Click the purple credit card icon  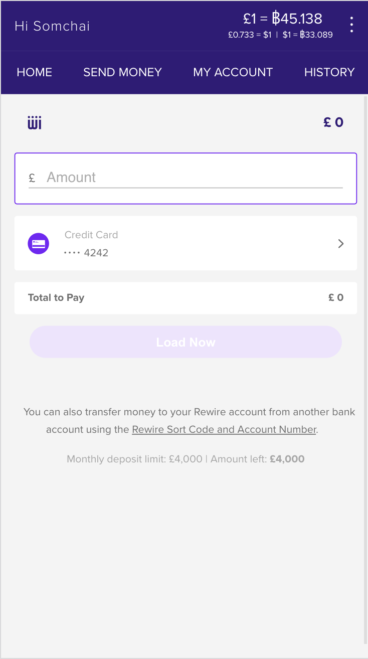[39, 244]
